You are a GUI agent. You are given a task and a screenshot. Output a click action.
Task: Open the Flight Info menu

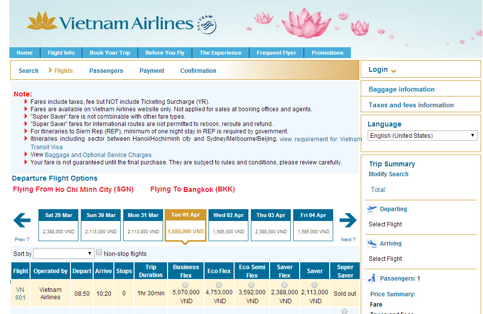pyautogui.click(x=61, y=53)
